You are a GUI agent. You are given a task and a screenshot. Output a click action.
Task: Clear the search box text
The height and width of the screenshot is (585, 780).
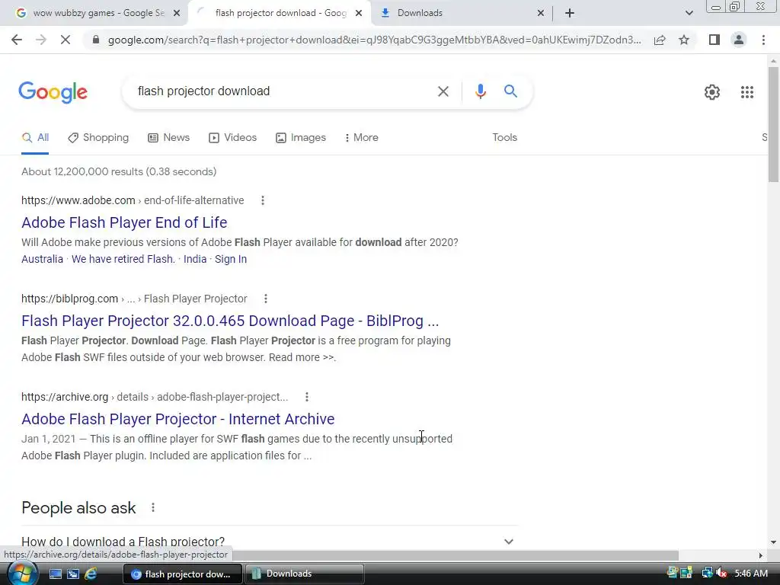pos(443,91)
